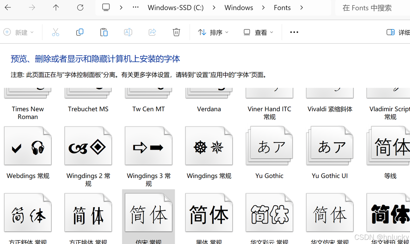Paste from the clipboard toolbar icon
Image resolution: width=410 pixels, height=244 pixels.
coord(104,32)
